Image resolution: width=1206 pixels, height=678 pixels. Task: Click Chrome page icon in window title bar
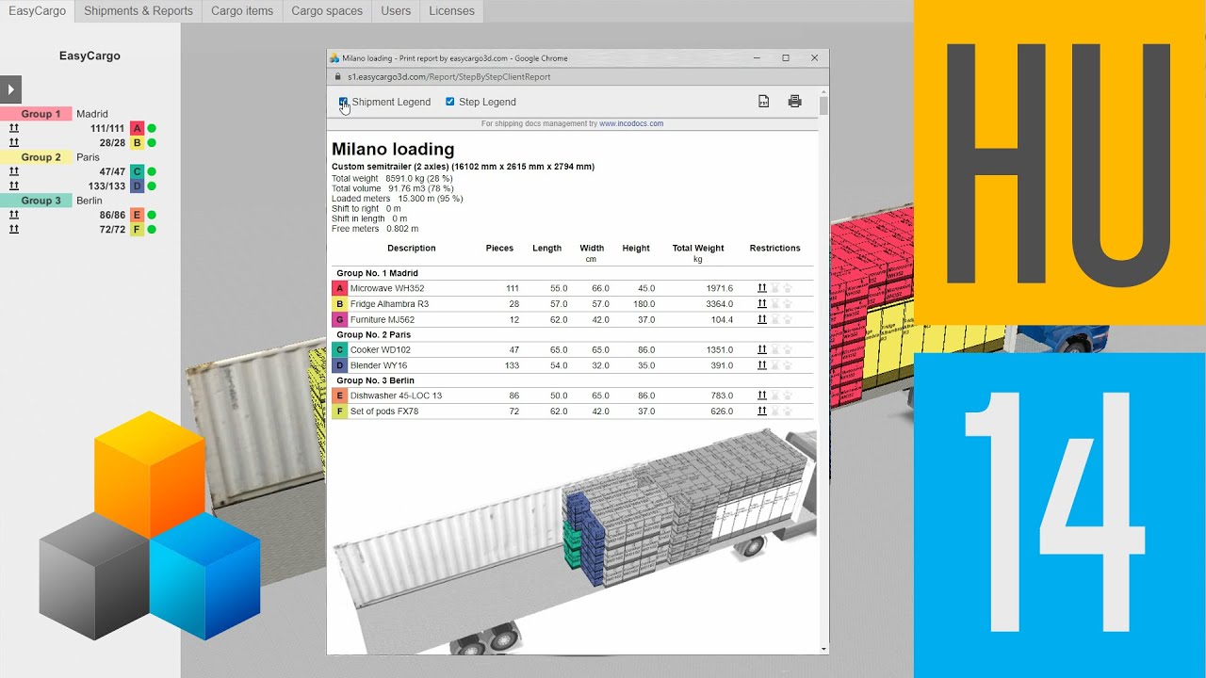(x=334, y=57)
